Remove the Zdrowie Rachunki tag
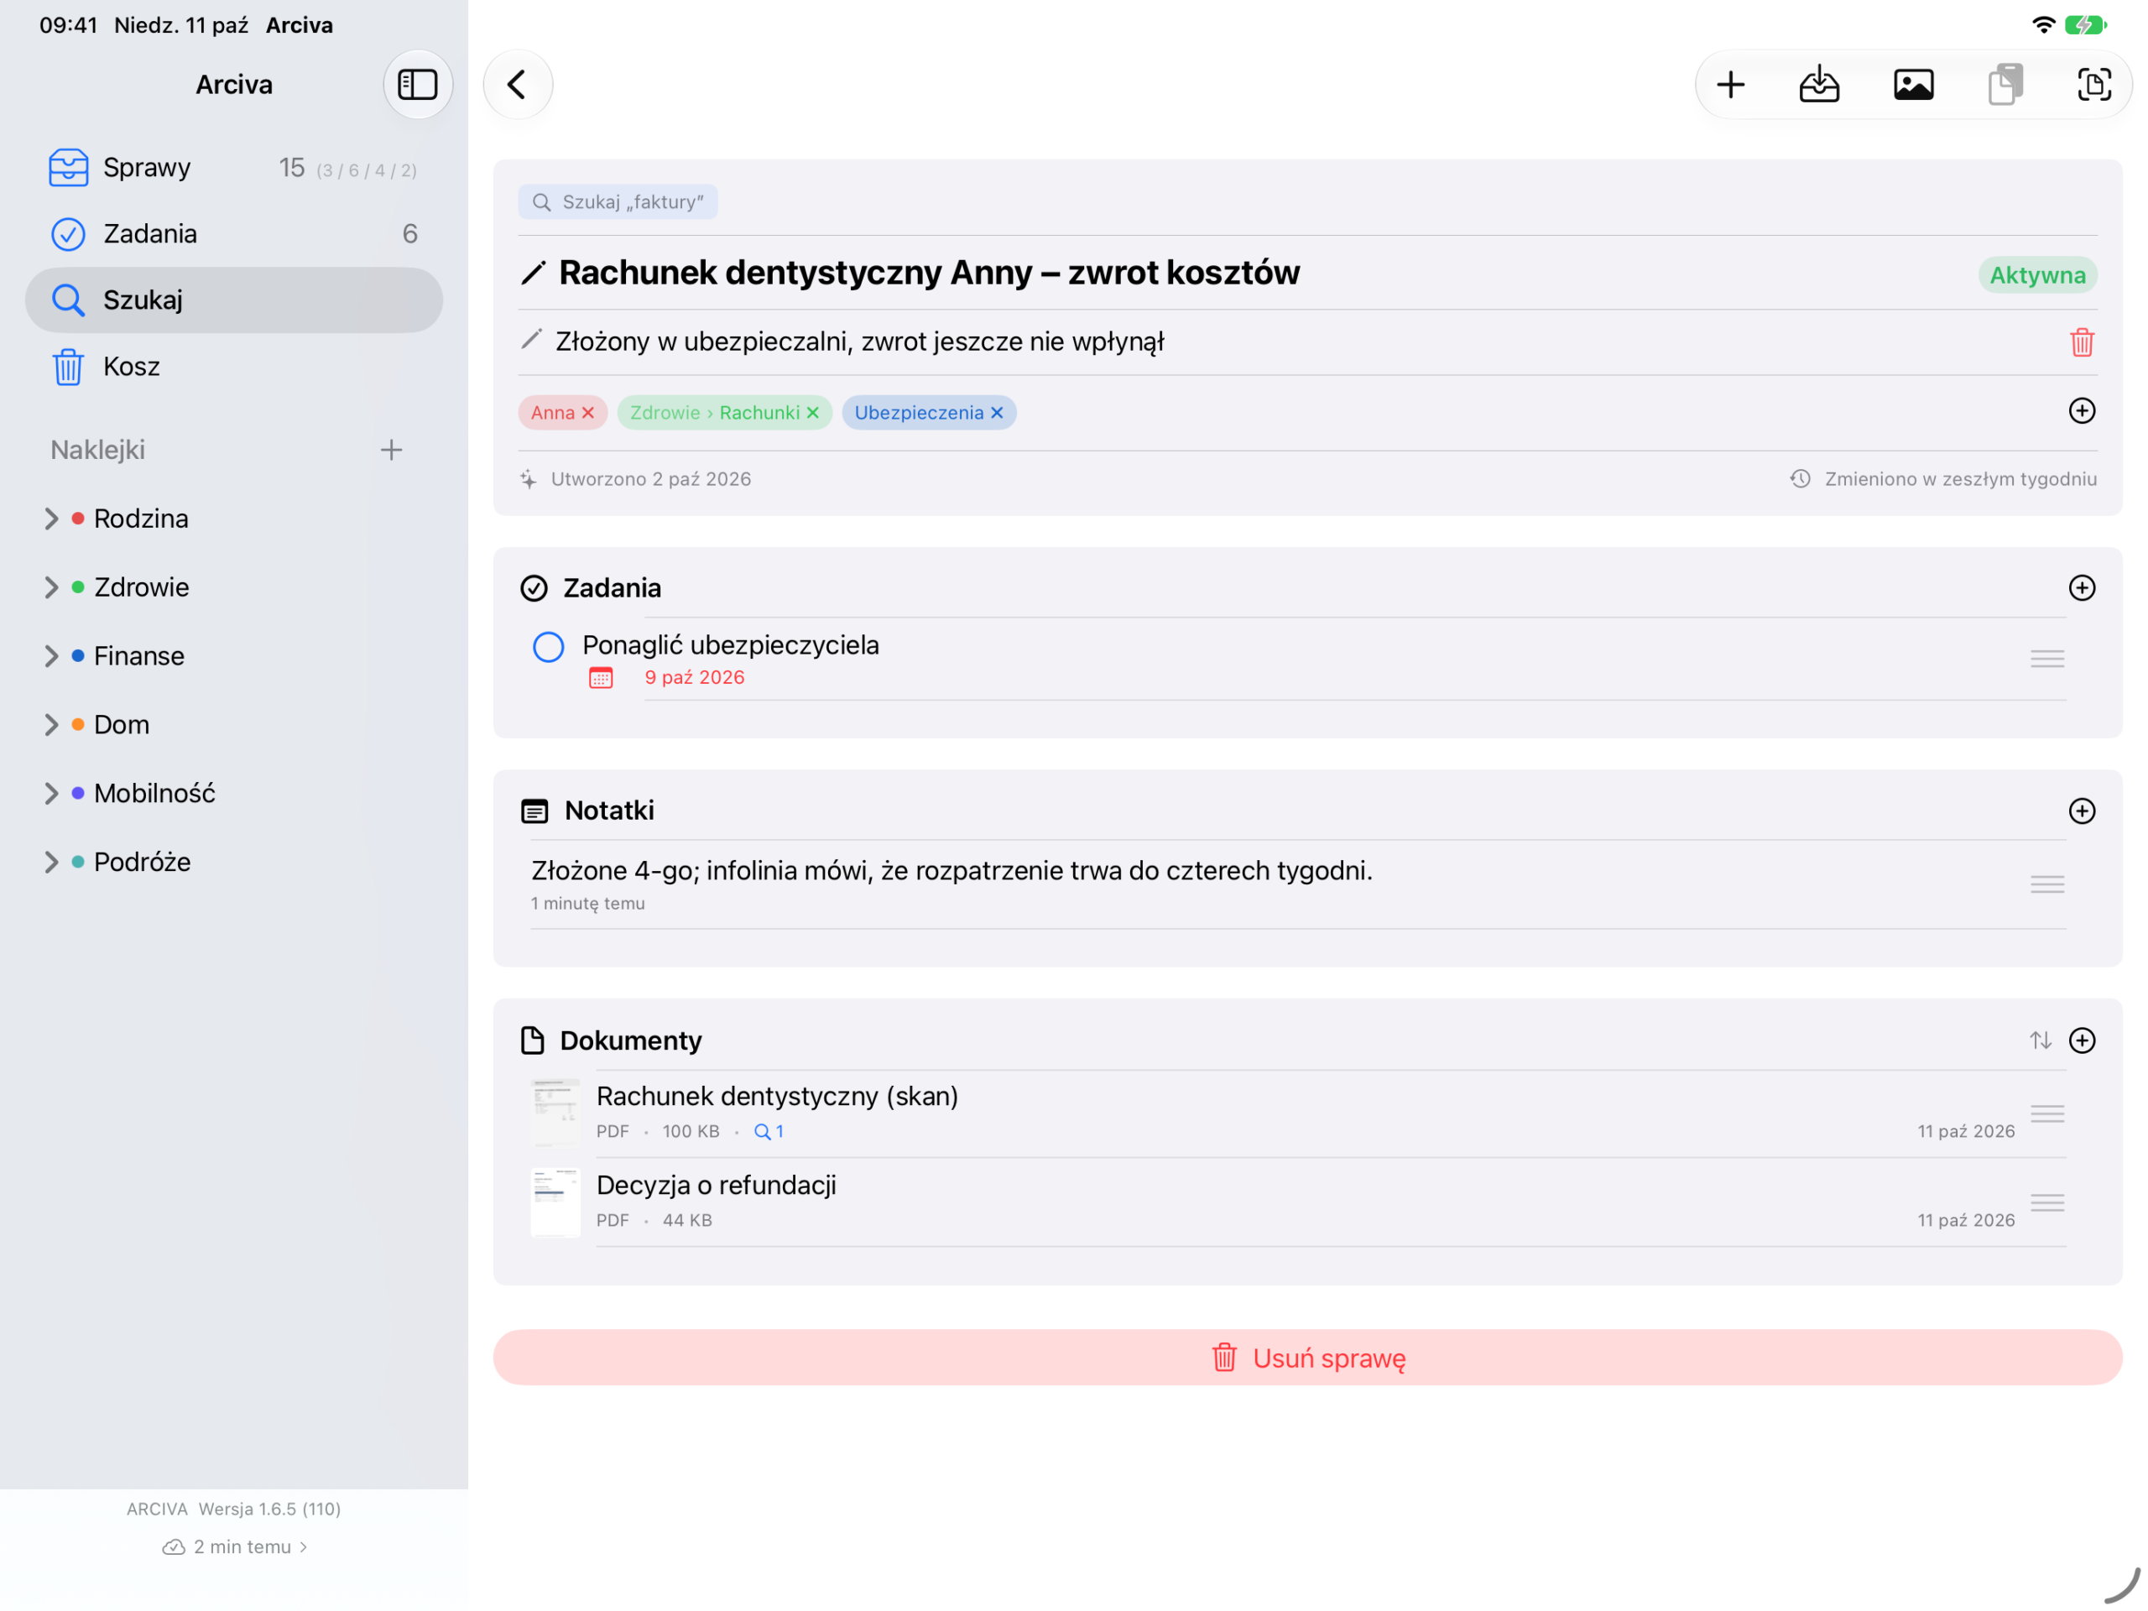 (x=813, y=413)
